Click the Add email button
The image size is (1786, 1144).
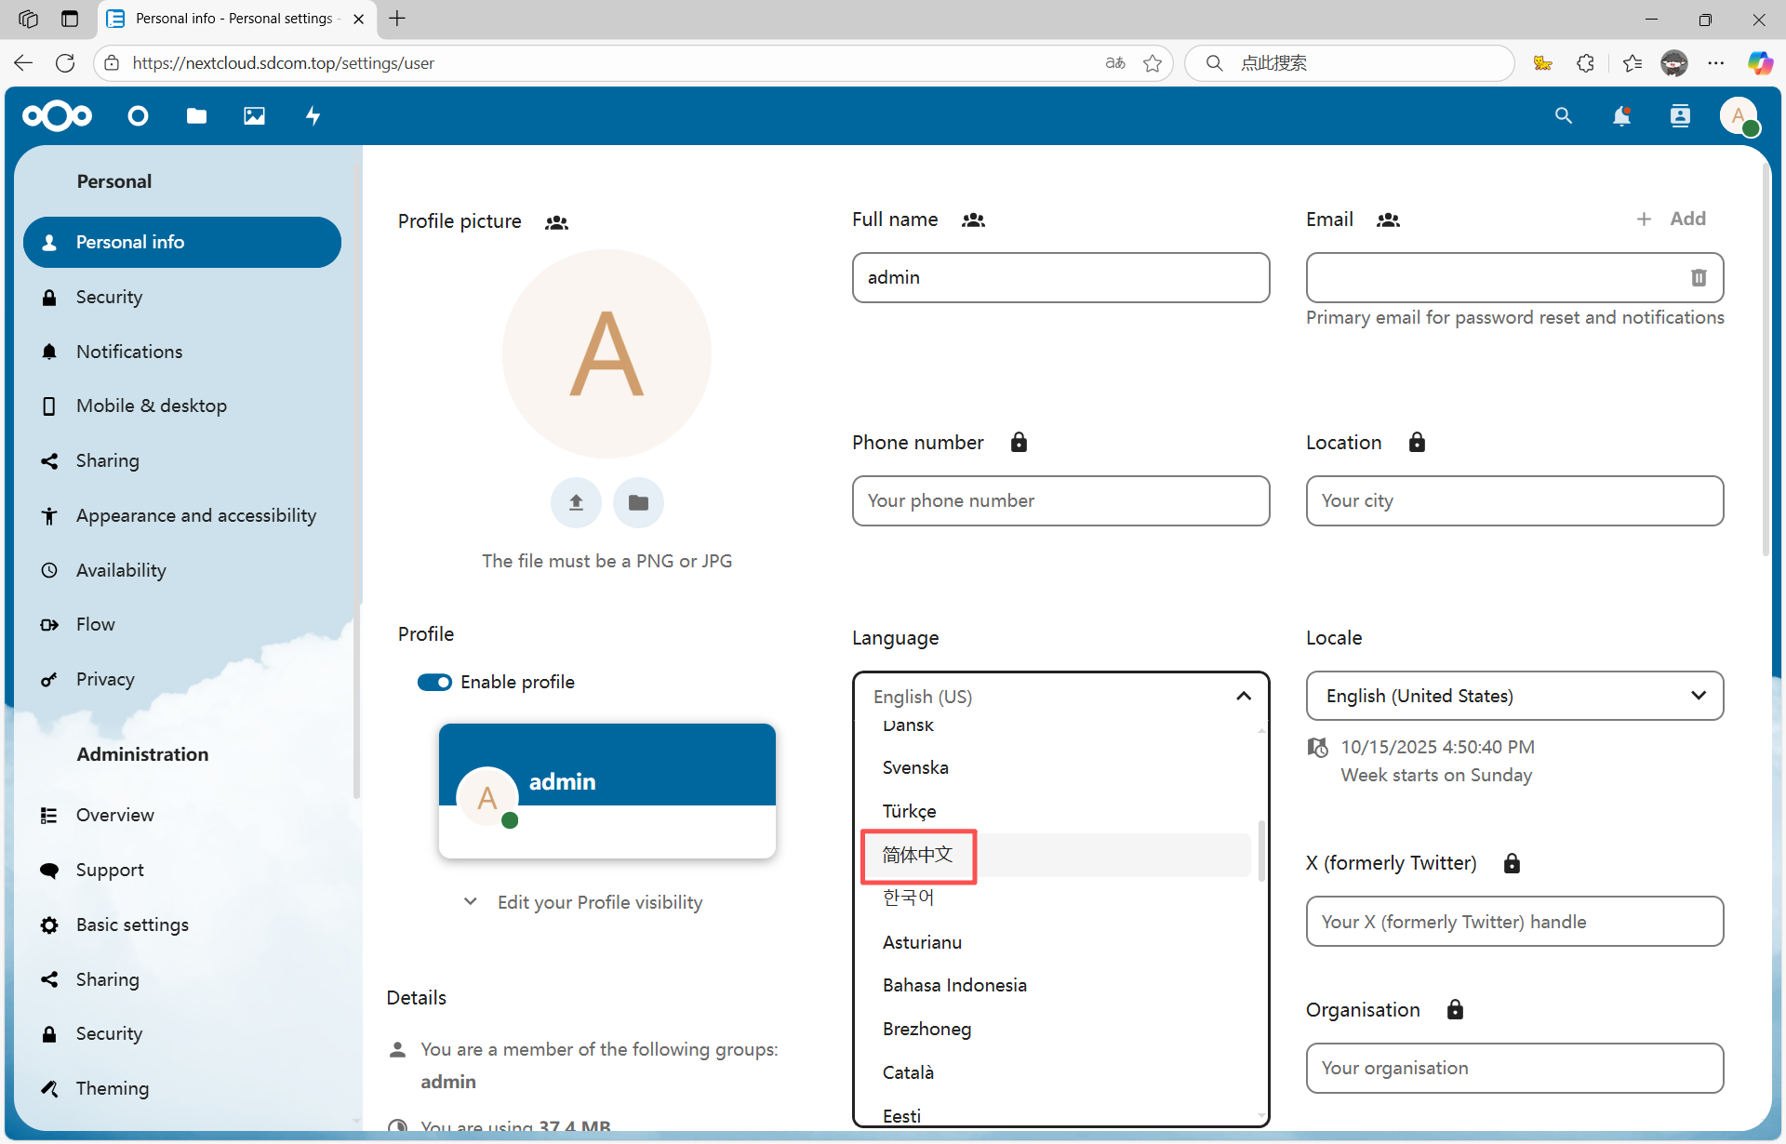coord(1671,219)
